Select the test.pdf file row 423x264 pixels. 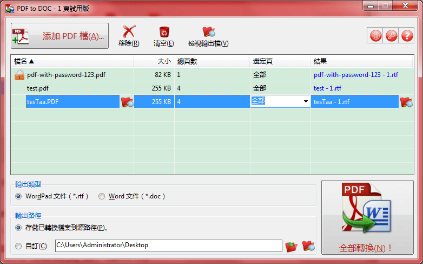(x=212, y=88)
